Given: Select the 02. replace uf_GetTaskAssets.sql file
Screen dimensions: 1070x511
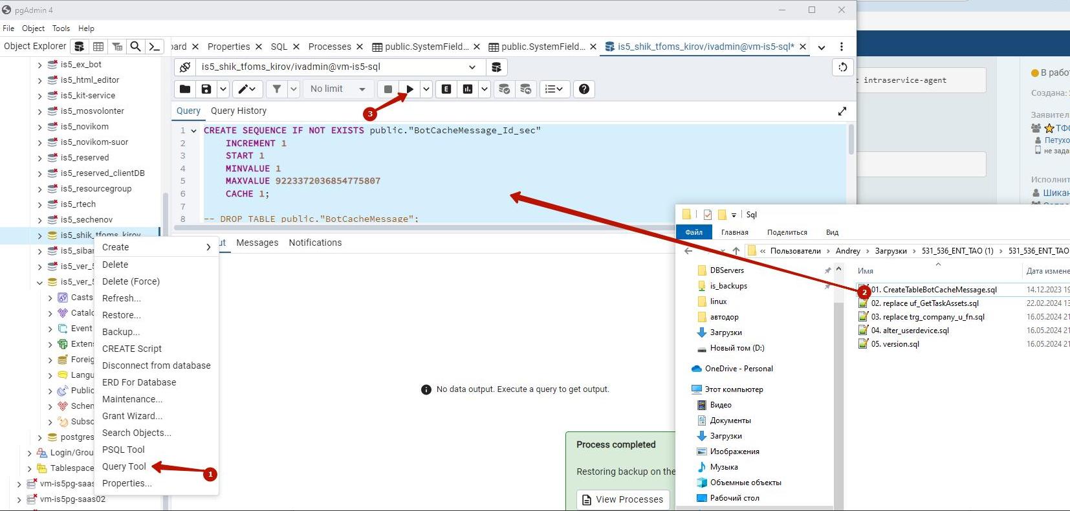Looking at the screenshot, I should [924, 303].
